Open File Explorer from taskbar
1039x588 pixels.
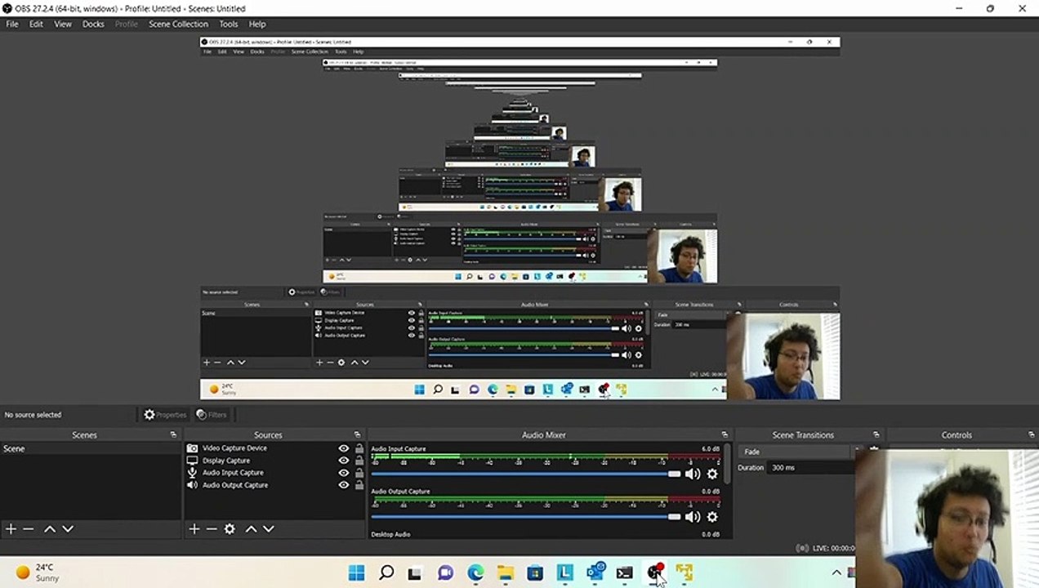tap(505, 572)
